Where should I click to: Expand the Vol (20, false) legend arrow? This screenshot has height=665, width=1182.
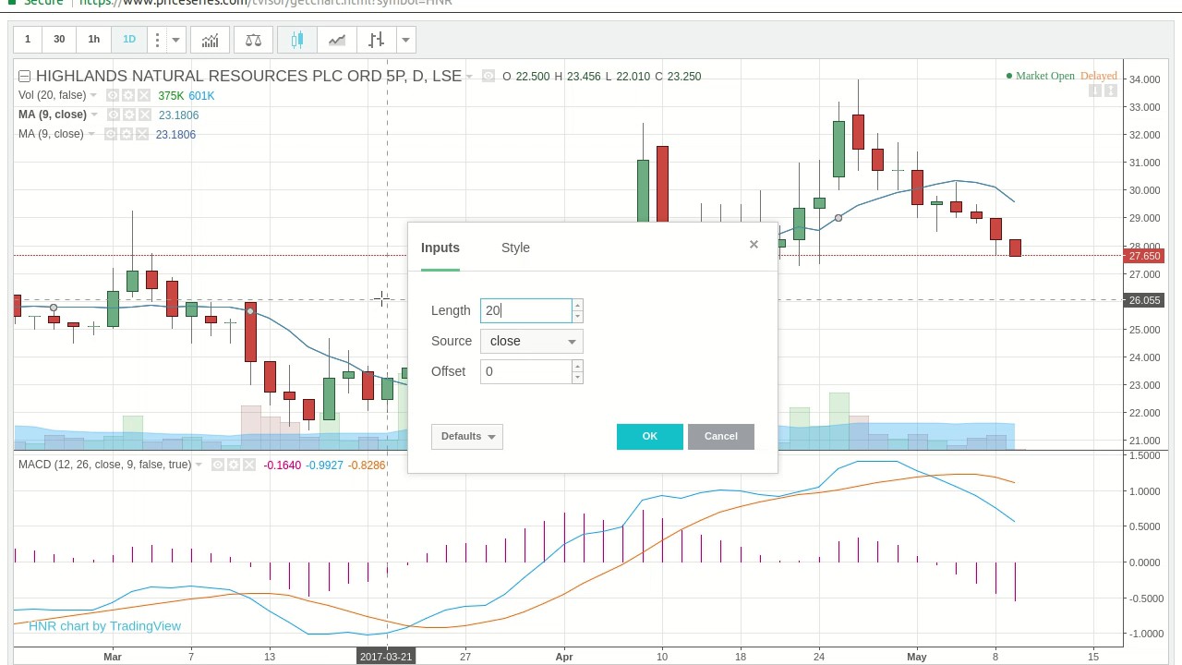tap(94, 96)
